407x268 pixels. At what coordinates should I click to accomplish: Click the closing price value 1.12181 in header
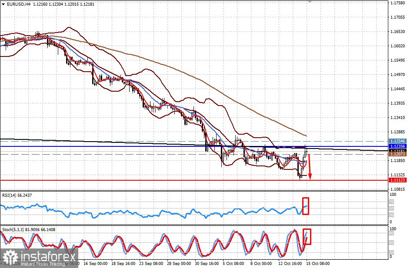(x=88, y=4)
